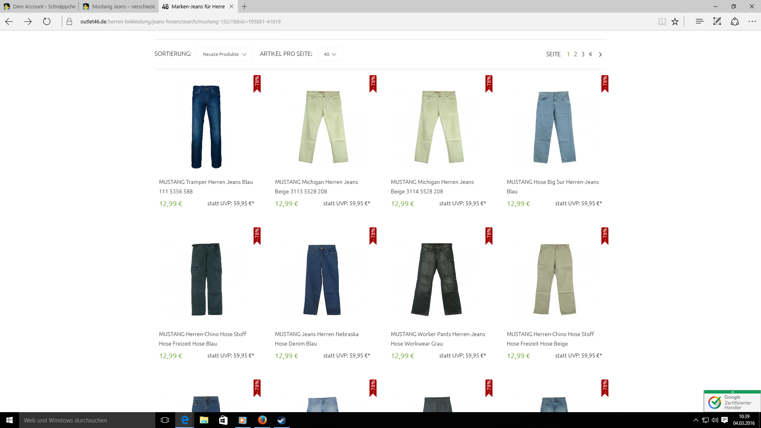
Task: Open network status tray icon
Action: click(706, 420)
